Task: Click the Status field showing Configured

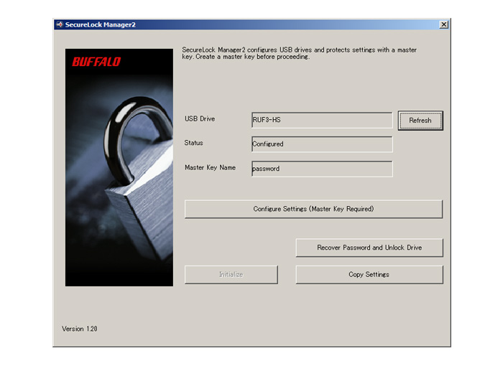Action: tap(322, 144)
